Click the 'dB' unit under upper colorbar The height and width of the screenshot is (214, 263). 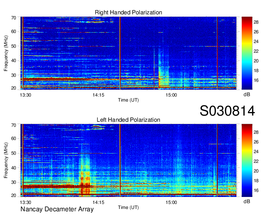(x=247, y=95)
